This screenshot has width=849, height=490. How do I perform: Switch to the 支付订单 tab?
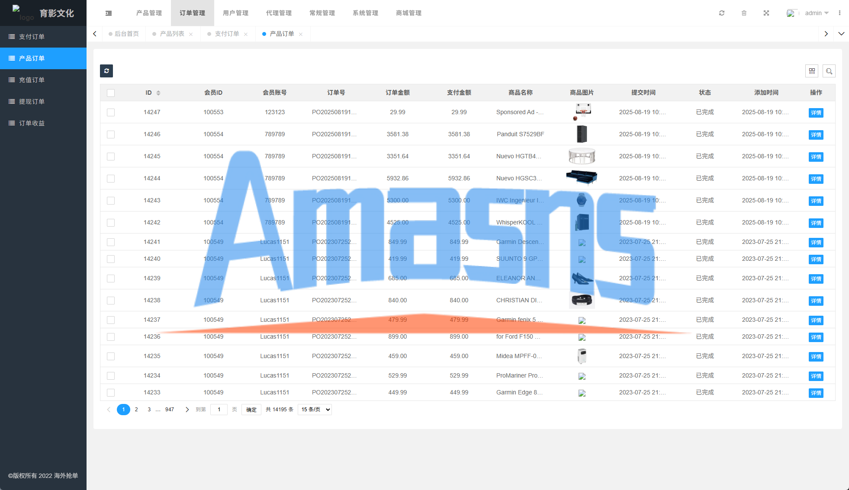pos(227,34)
